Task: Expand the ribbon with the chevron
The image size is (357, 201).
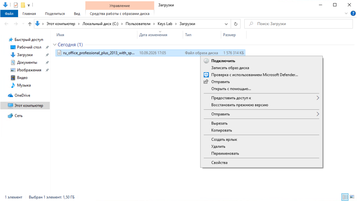Action: point(346,14)
